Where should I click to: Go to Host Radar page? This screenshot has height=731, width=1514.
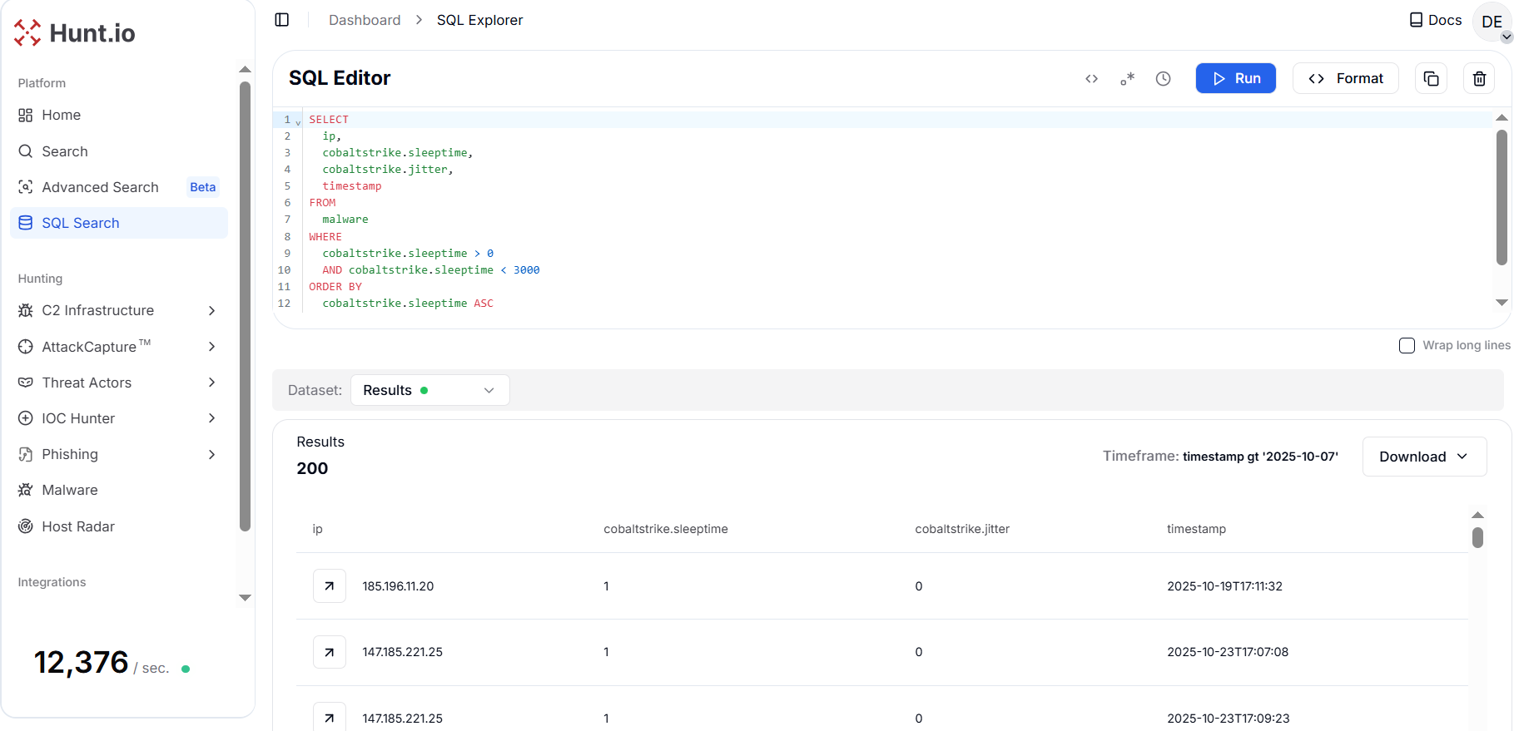coord(78,526)
